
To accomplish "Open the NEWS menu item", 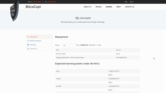I will [x=119, y=7].
